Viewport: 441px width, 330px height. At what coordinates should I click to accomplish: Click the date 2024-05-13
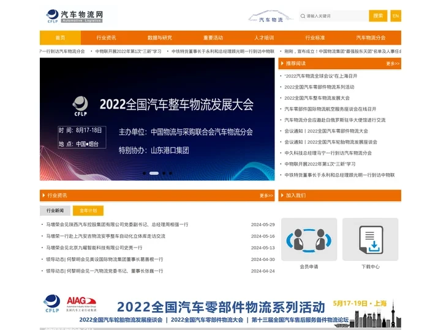[263, 248]
